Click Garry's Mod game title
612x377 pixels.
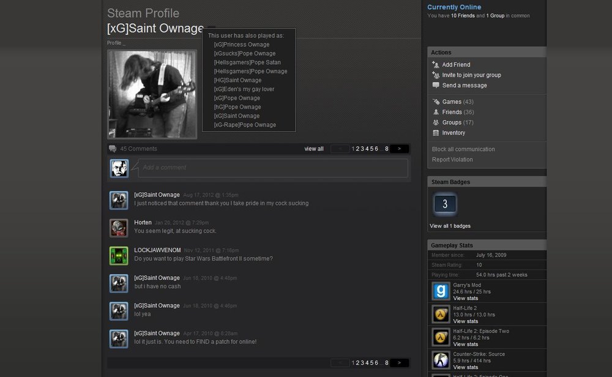click(x=467, y=285)
